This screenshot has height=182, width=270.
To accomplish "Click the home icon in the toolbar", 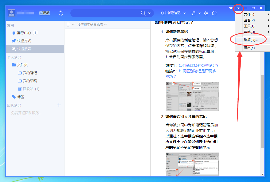I will click(x=214, y=13).
